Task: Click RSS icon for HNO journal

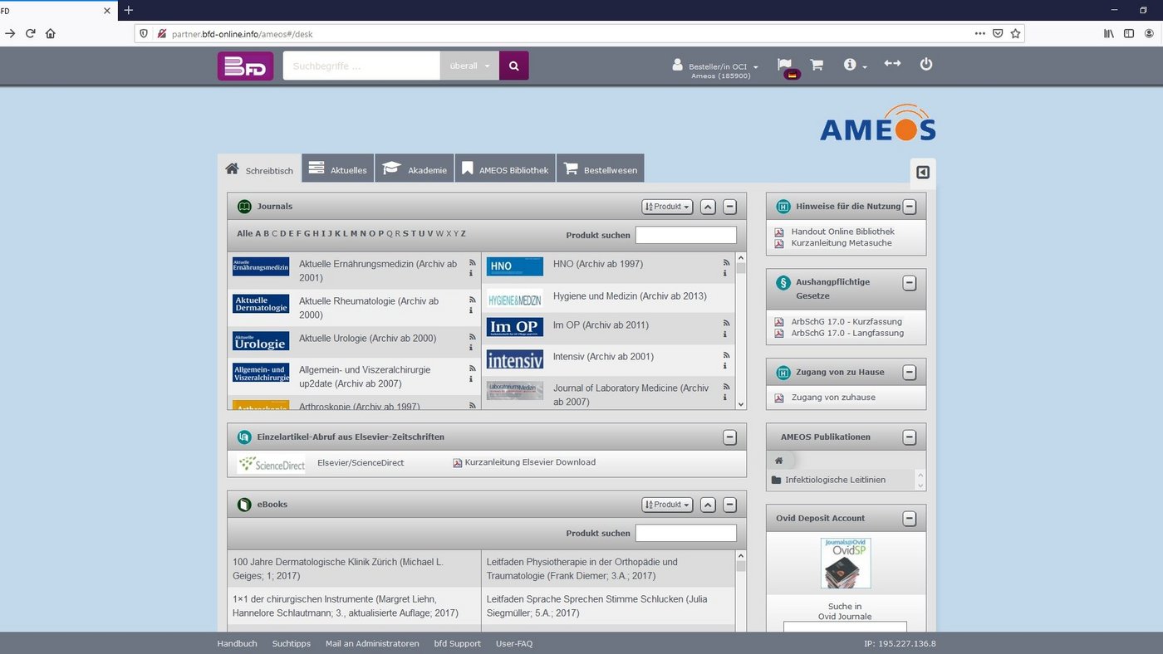Action: click(x=726, y=262)
